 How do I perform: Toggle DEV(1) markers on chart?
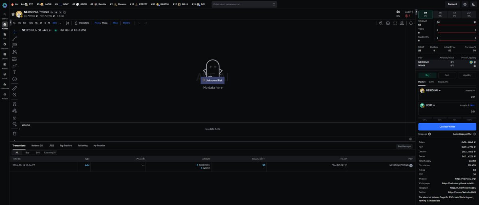click(127, 23)
